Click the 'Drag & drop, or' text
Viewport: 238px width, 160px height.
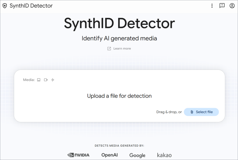(x=169, y=112)
